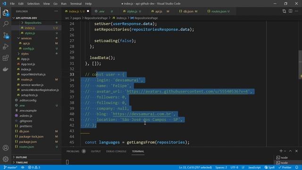Open the Extensions view
The image size is (302, 170).
[6, 58]
